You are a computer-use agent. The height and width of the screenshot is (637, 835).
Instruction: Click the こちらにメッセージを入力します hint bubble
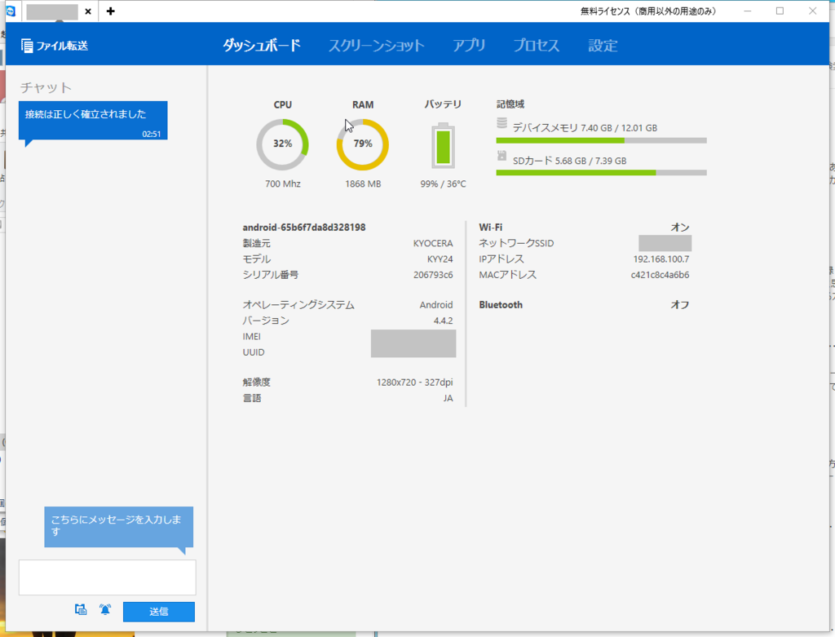pyautogui.click(x=119, y=527)
